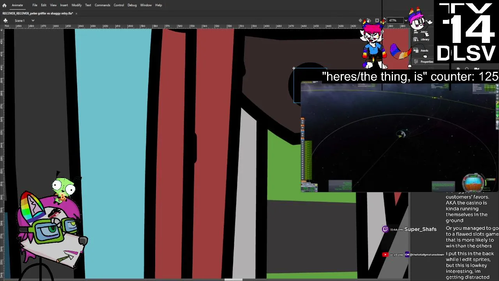
Task: Expand the Scene 1 dropdown arrow
Action: point(33,20)
